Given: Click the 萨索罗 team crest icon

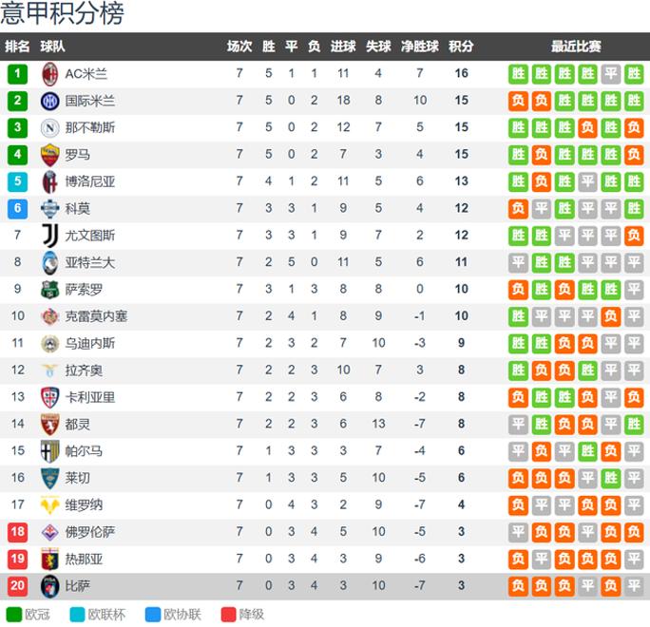Looking at the screenshot, I should point(50,289).
